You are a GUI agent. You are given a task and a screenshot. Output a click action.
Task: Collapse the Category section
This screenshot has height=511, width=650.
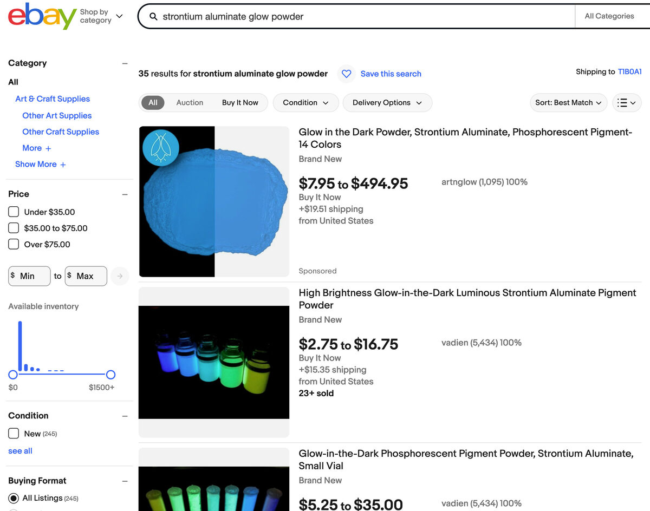point(125,63)
